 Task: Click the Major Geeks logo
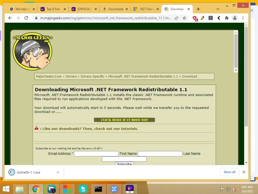click(33, 51)
